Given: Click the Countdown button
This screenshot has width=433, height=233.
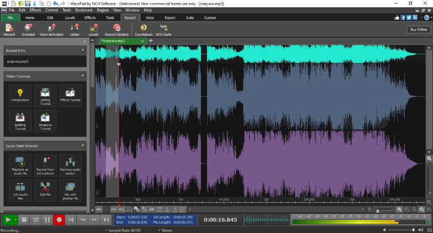Looking at the screenshot, I should 143,30.
